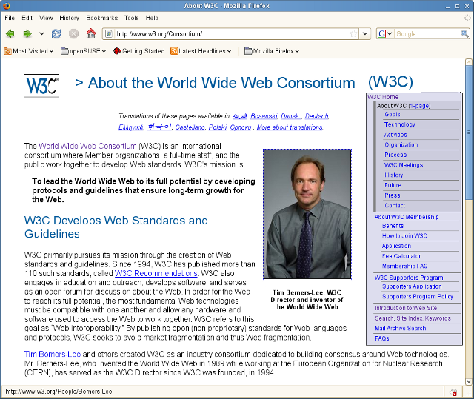
Task: Open the search engine selector dropdown
Action: coord(384,33)
